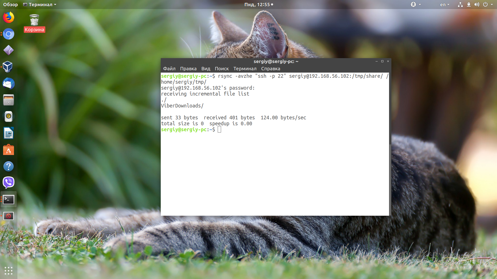This screenshot has width=497, height=279.
Task: Open the Правка menu in terminal
Action: pyautogui.click(x=188, y=68)
